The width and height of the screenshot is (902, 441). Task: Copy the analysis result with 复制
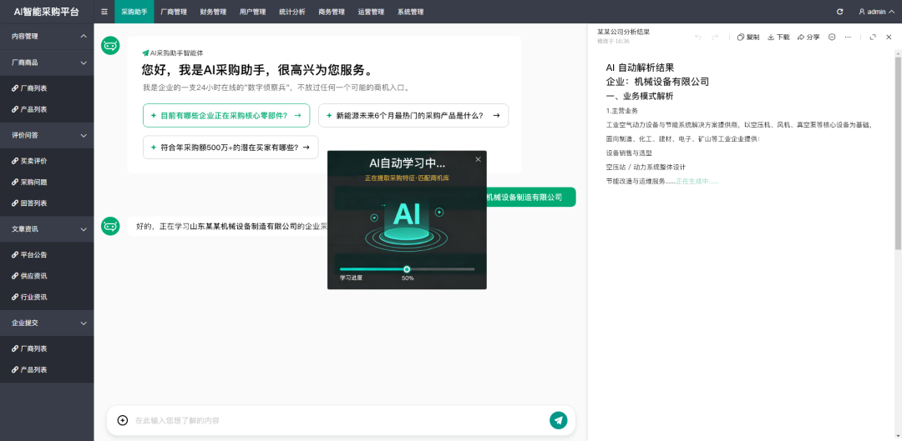(x=748, y=37)
